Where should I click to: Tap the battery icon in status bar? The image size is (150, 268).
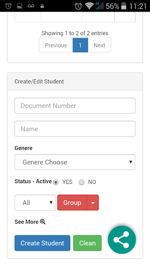click(x=124, y=6)
